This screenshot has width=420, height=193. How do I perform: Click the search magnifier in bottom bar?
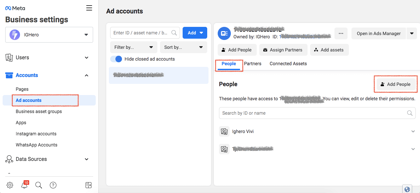click(x=39, y=185)
